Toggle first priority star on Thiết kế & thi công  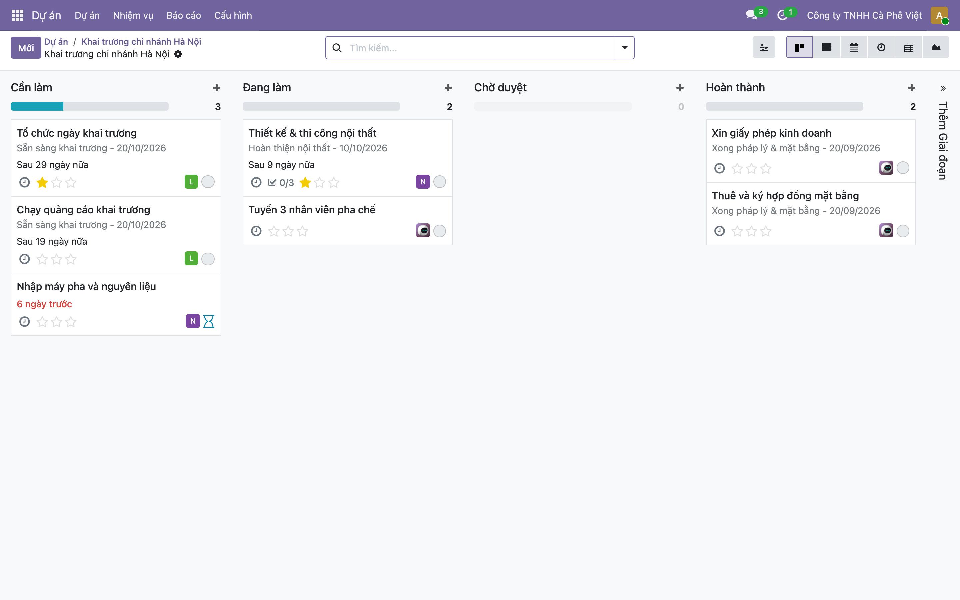click(x=305, y=183)
